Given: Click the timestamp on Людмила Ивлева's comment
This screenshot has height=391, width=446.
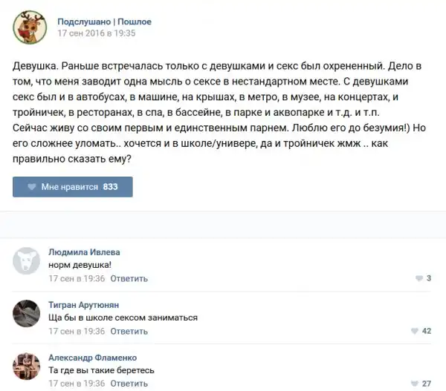Looking at the screenshot, I should 77,278.
